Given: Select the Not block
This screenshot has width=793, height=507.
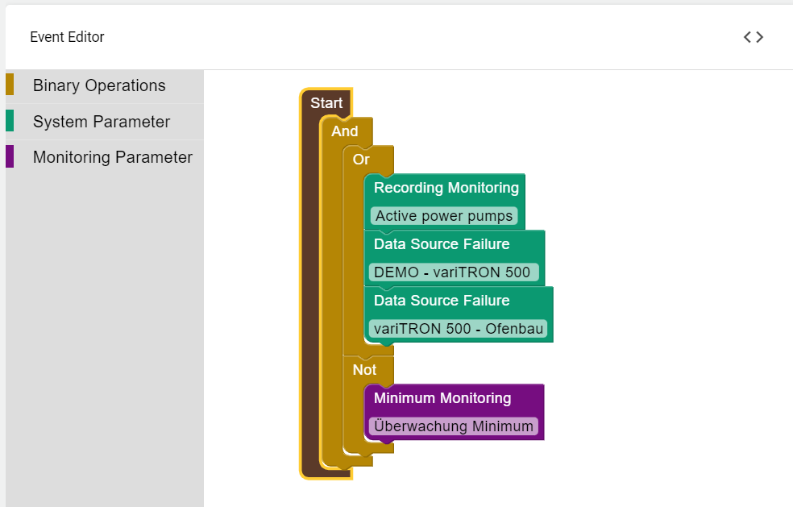Looking at the screenshot, I should pyautogui.click(x=364, y=370).
